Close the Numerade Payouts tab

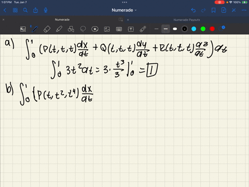point(128,20)
